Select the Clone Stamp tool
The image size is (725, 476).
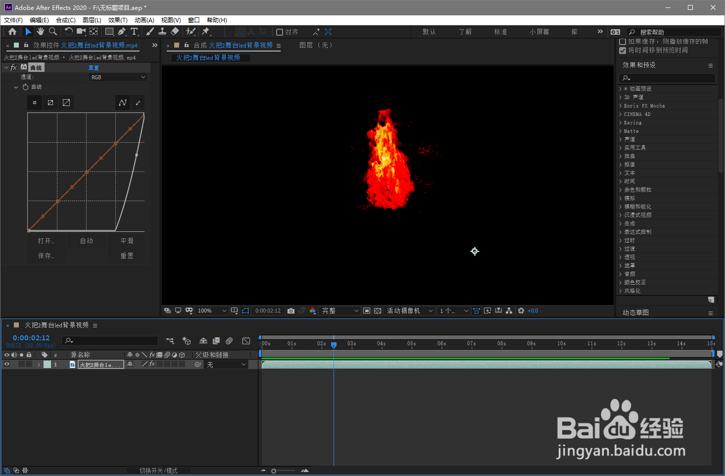click(x=162, y=32)
